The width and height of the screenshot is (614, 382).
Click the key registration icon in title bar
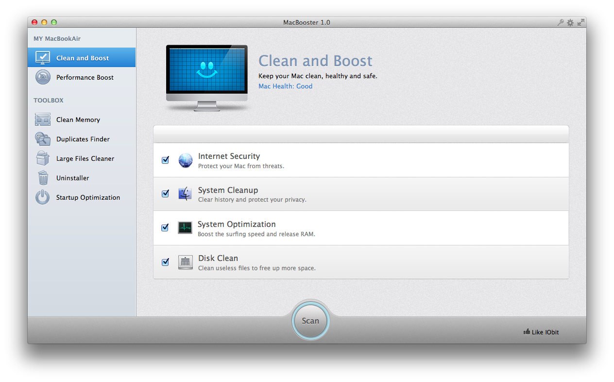[x=561, y=22]
